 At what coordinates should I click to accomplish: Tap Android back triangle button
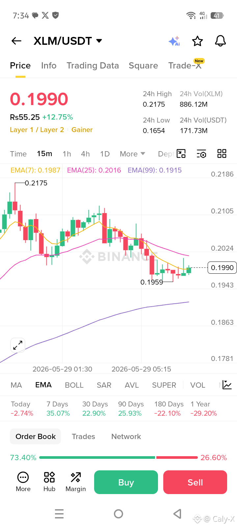pyautogui.click(x=177, y=514)
